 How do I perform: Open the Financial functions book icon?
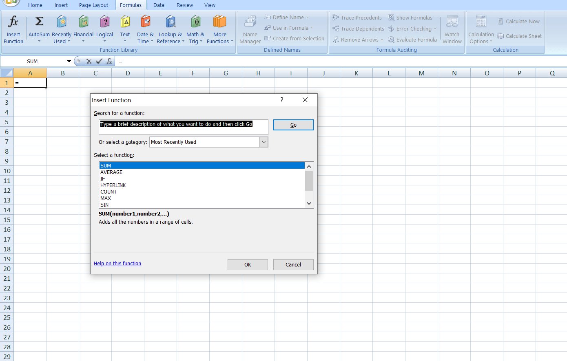[x=84, y=22]
